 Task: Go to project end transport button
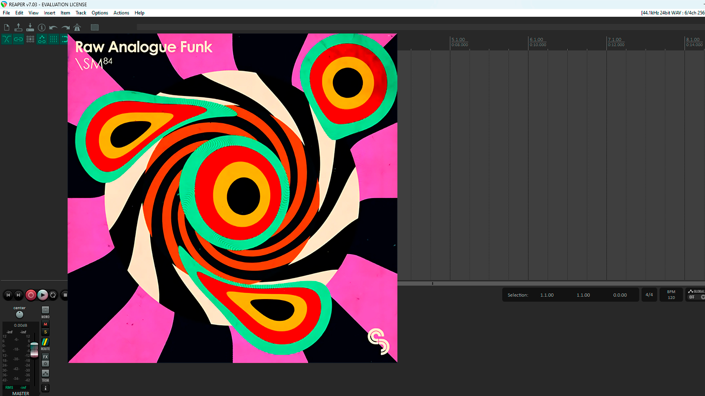point(19,295)
